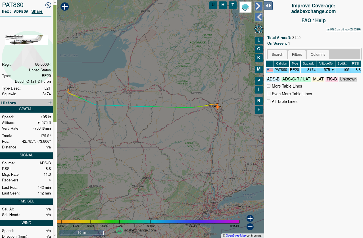The height and width of the screenshot is (238, 363).
Task: Enable All Table Lines checkbox
Action: tap(269, 101)
